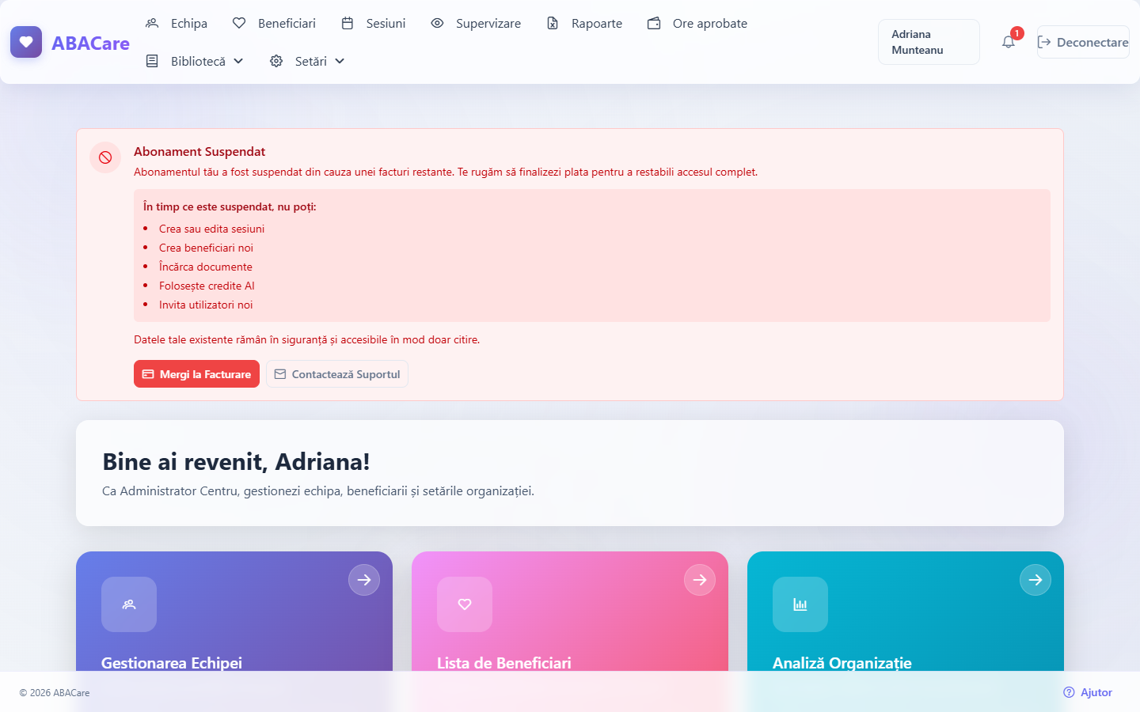View the Rapoarte section
The width and height of the screenshot is (1140, 712).
584,23
